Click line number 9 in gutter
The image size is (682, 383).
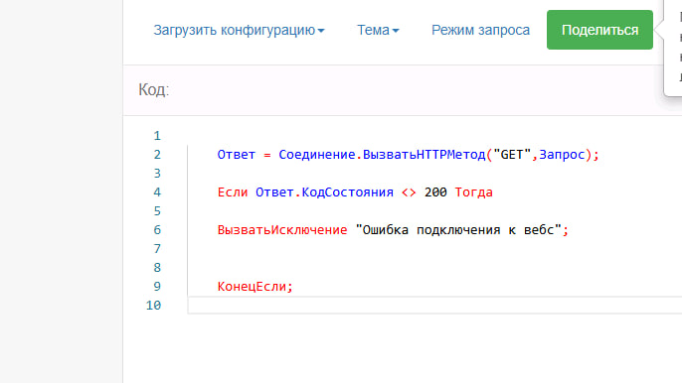157,287
